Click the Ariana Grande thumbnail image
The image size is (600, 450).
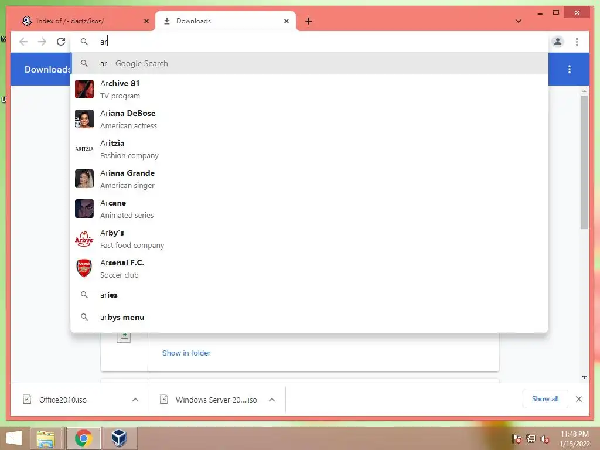(x=84, y=179)
